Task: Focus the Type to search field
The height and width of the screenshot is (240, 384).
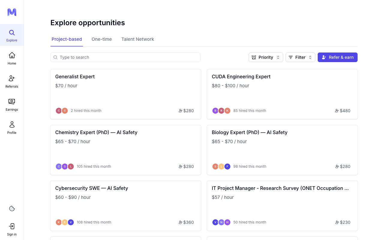Action: point(125,57)
